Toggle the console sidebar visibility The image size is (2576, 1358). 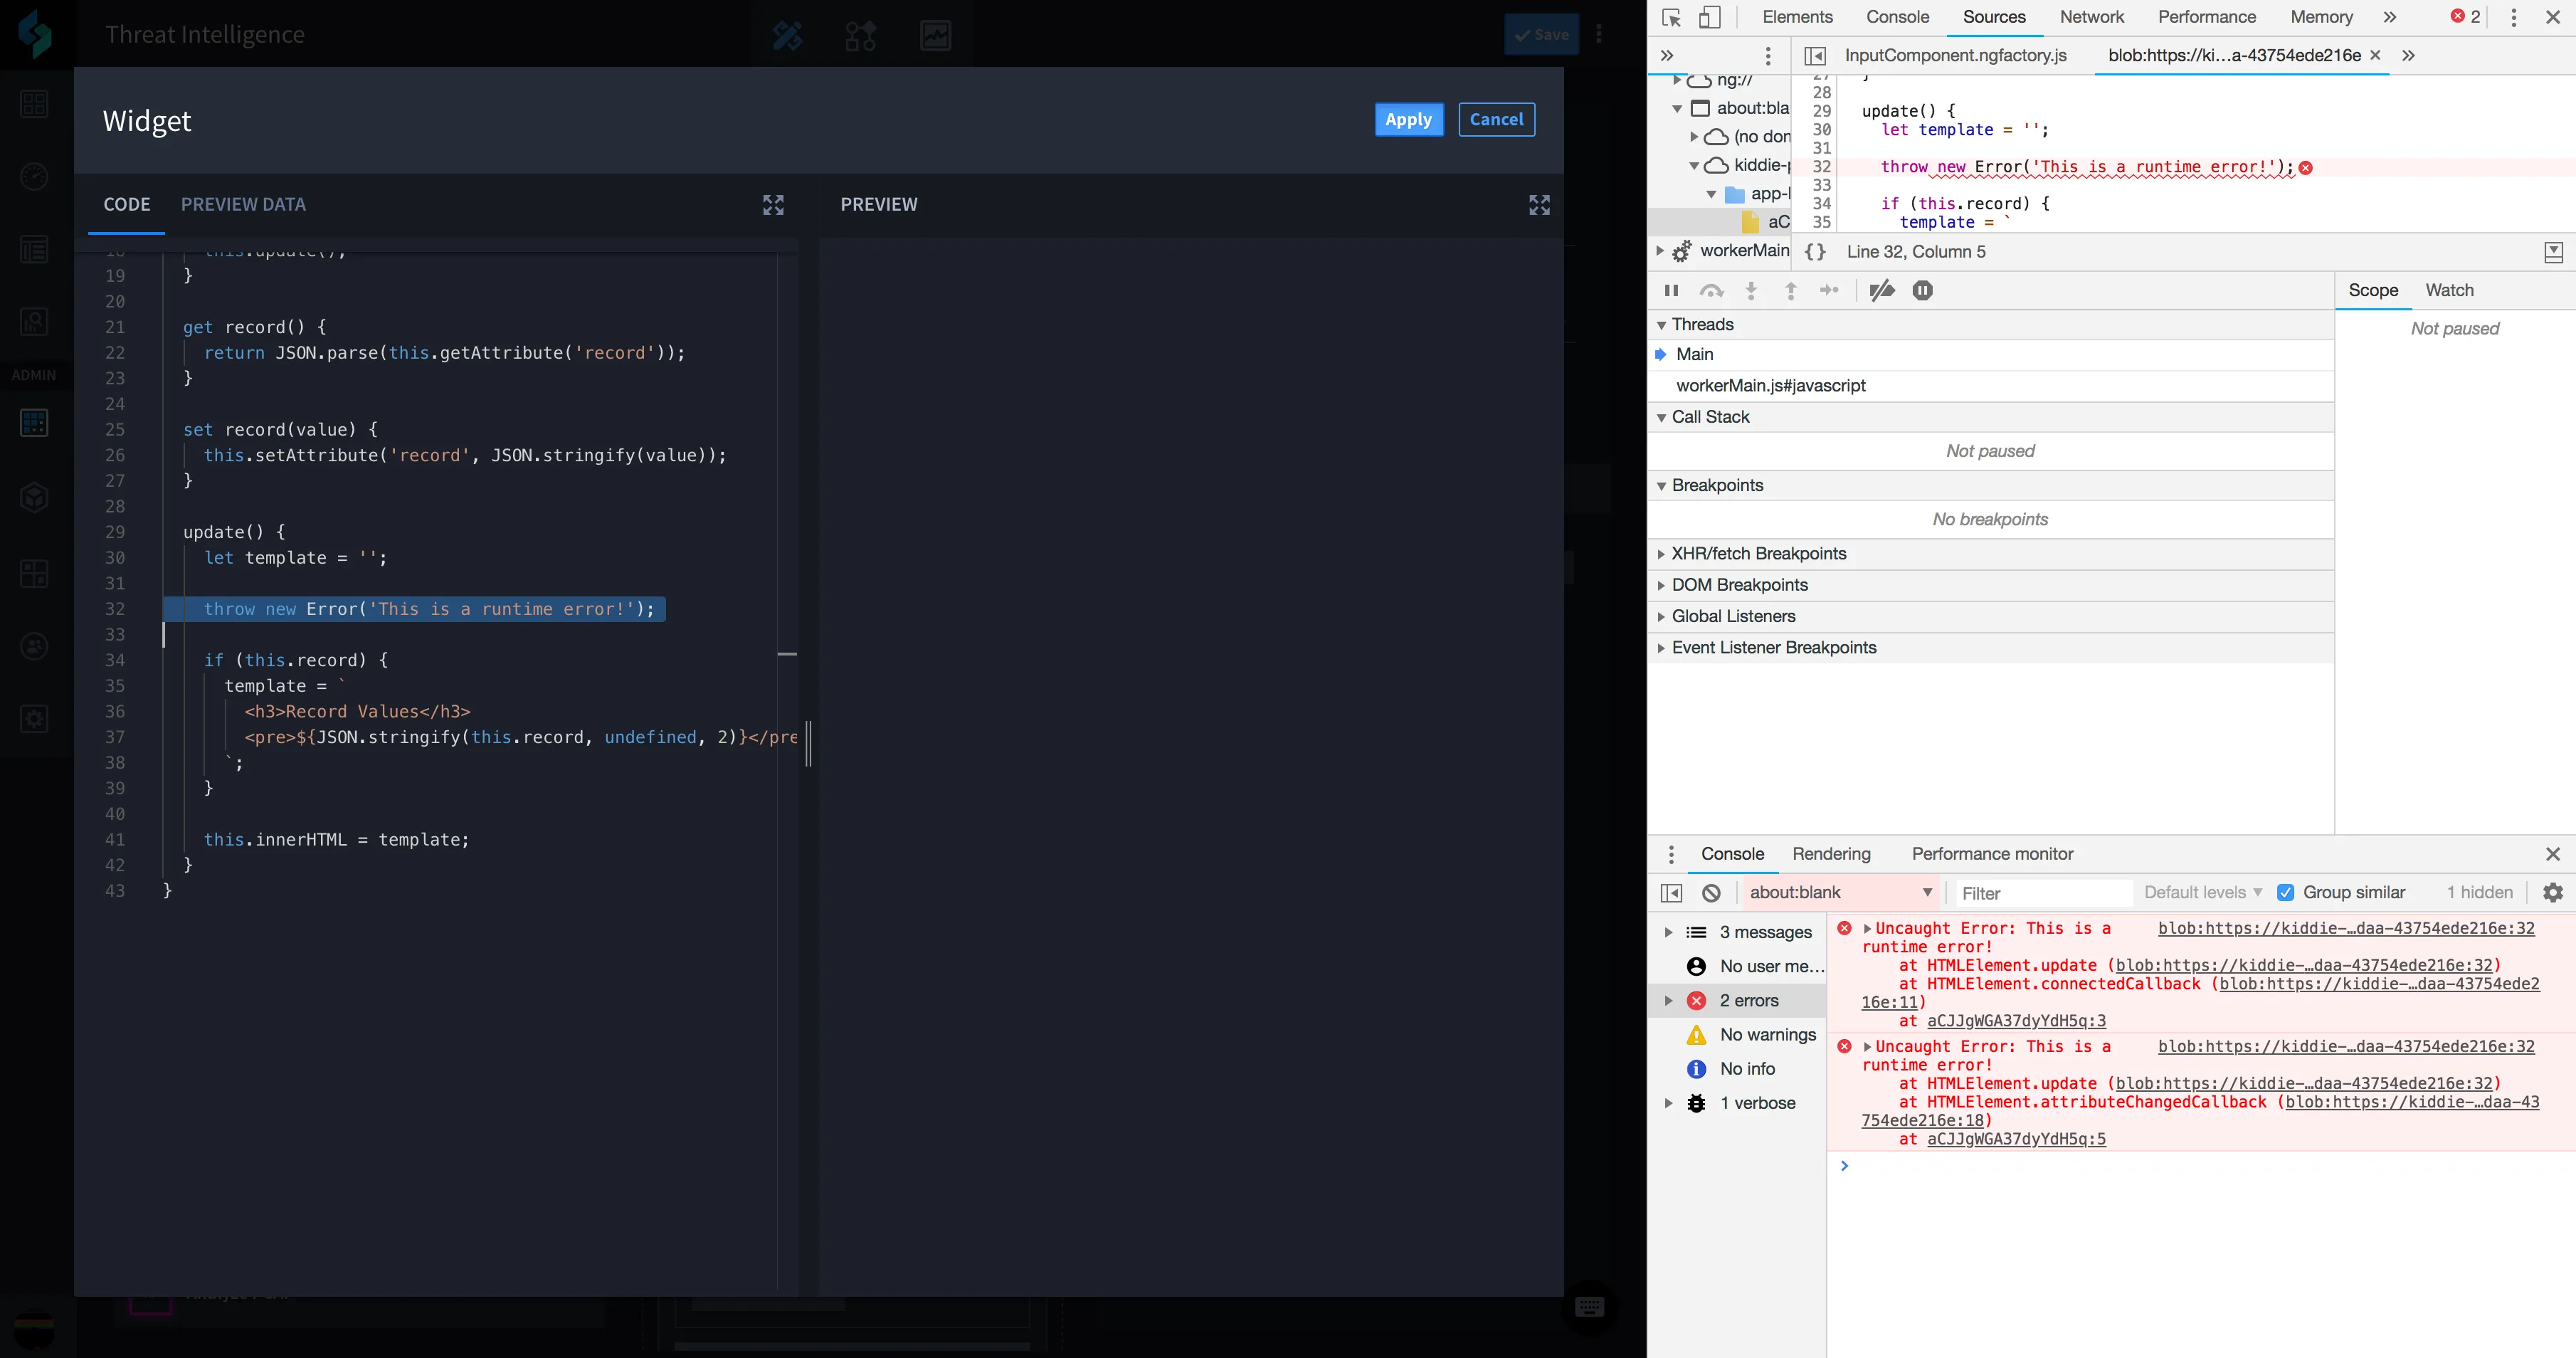pyautogui.click(x=1671, y=893)
